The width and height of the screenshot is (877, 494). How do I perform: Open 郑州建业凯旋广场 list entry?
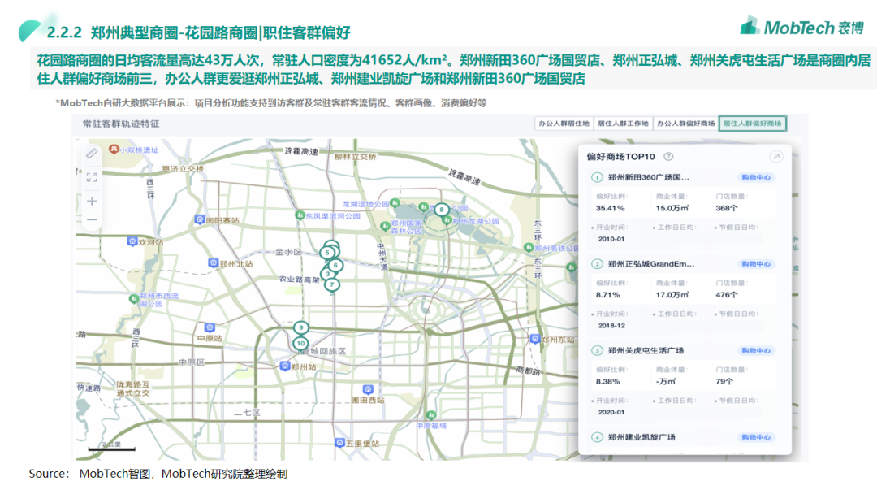pos(642,437)
